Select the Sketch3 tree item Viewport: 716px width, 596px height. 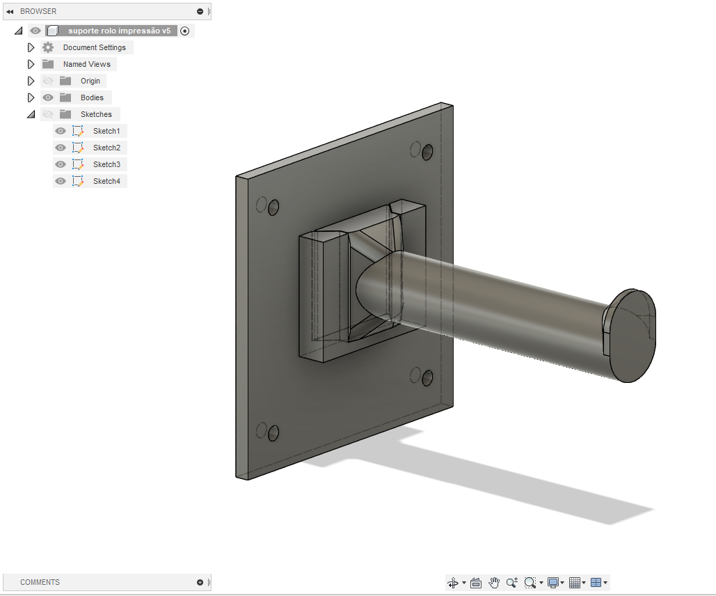(x=90, y=164)
